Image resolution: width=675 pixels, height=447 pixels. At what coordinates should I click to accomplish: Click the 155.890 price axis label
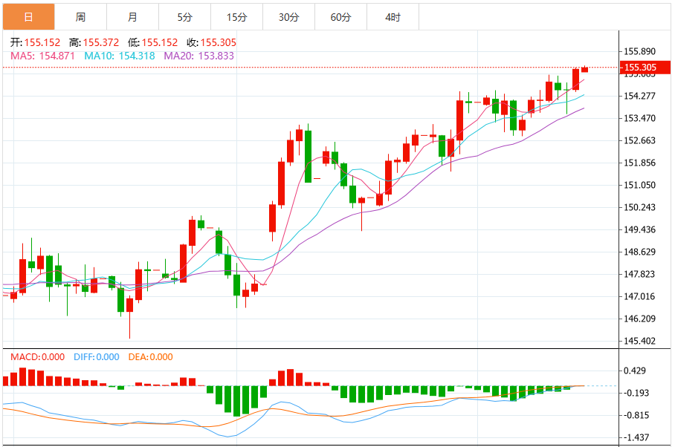(640, 51)
